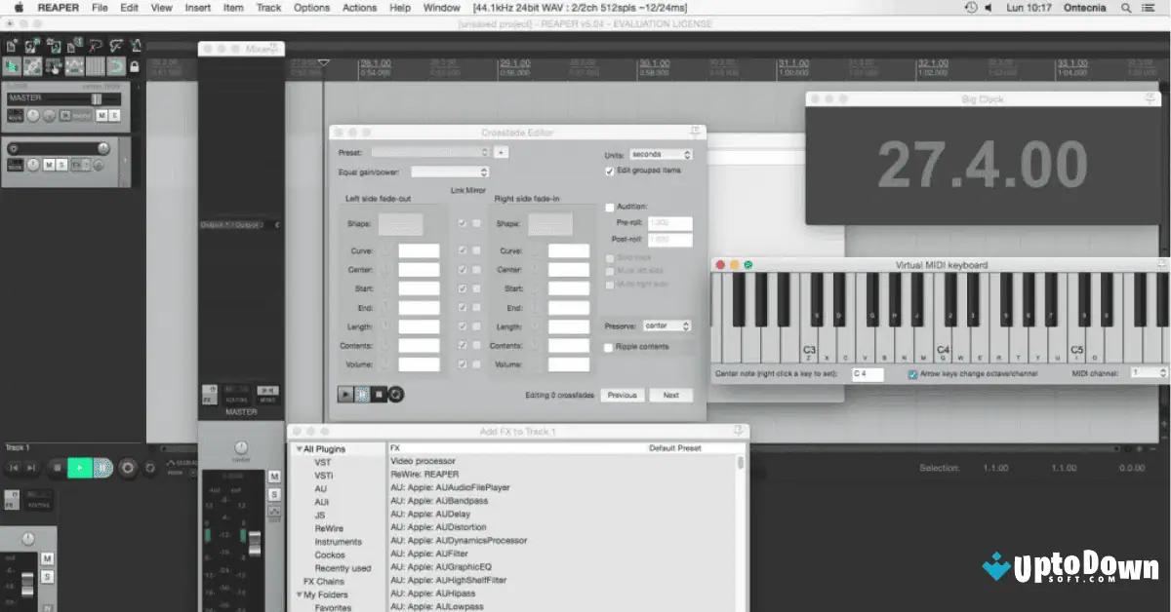Click the Stop button in the transport bar
Viewport: 1171px width, 612px height.
pos(57,468)
